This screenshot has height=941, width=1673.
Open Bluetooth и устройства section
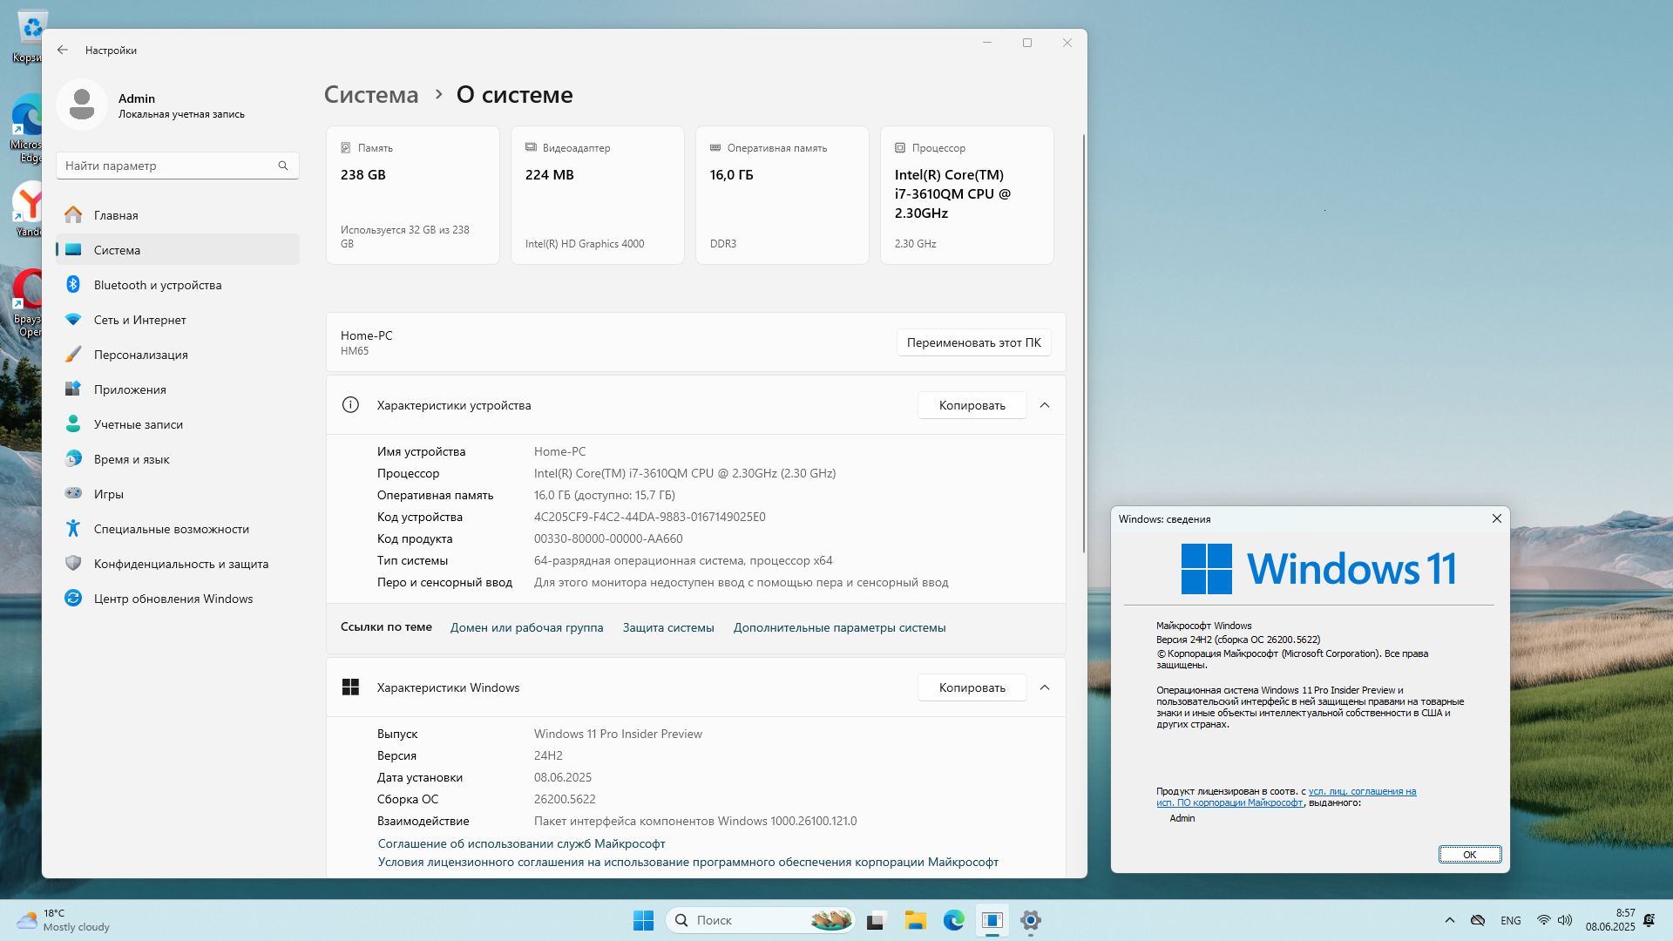[158, 285]
